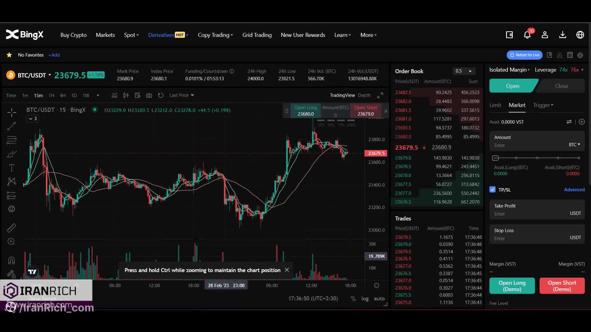The height and width of the screenshot is (332, 591).
Task: Activate the measure ruler tool
Action: (11, 227)
